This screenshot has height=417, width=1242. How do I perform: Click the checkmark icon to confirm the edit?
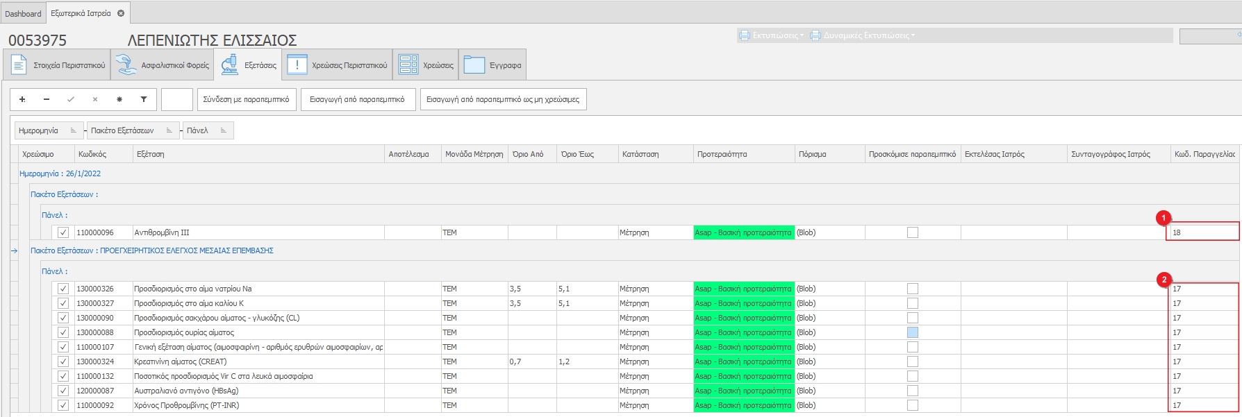(x=71, y=99)
